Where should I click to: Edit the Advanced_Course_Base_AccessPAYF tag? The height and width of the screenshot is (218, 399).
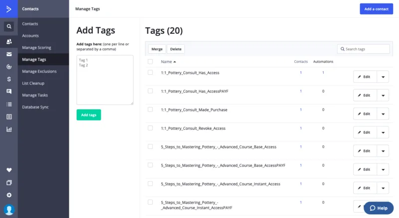pyautogui.click(x=365, y=169)
